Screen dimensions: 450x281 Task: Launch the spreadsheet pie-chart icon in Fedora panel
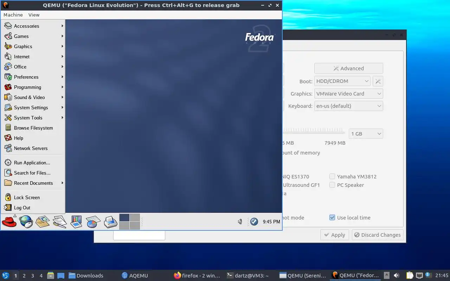pyautogui.click(x=93, y=222)
